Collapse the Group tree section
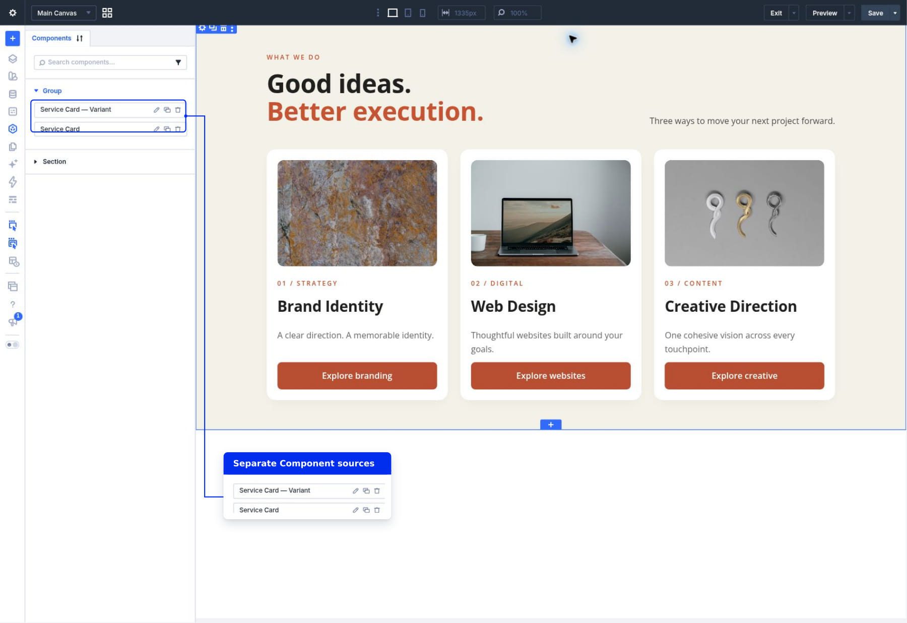 tap(36, 91)
